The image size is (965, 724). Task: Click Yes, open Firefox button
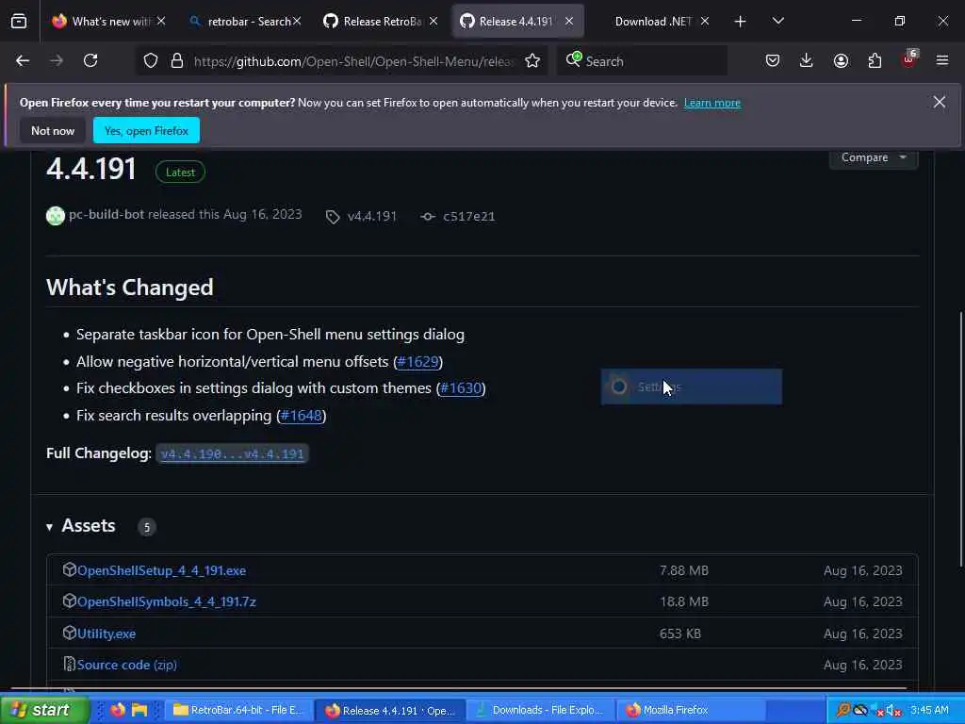pos(146,130)
